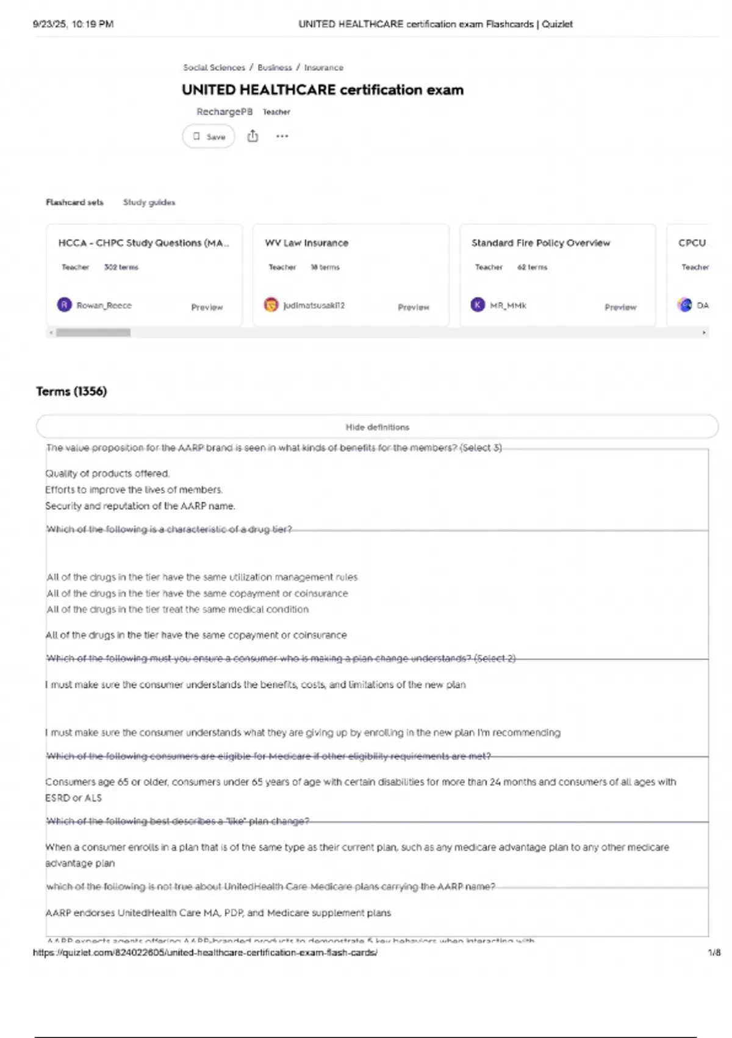Image resolution: width=732 pixels, height=1038 pixels.
Task: Open the Insurance breadcrumb link
Action: coord(323,68)
